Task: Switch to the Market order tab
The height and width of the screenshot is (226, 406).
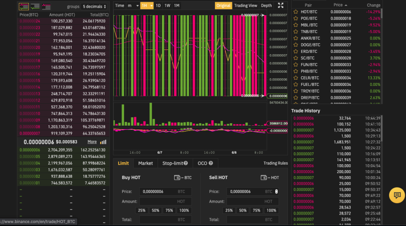Action: click(x=145, y=163)
